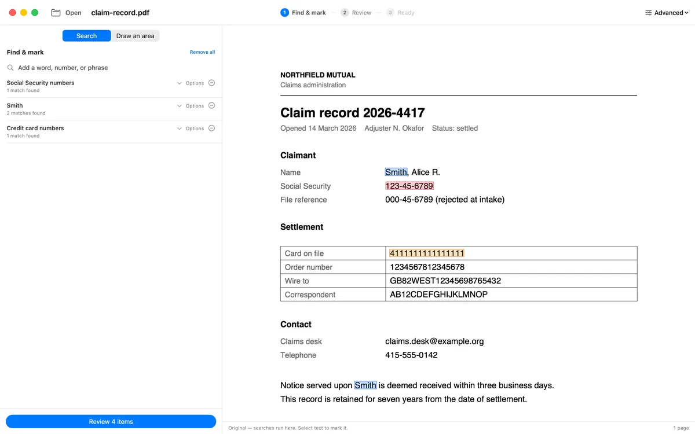This screenshot has height=434, width=695.
Task: Expand Options for Social Security numbers
Action: [191, 83]
